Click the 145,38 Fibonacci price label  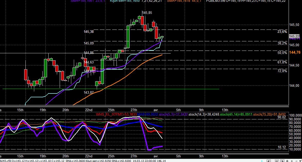(88, 32)
